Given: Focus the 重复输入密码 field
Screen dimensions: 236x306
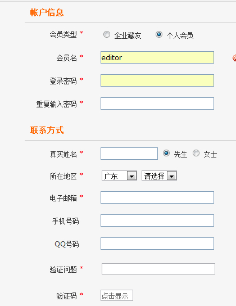Looking at the screenshot, I should pyautogui.click(x=157, y=103).
